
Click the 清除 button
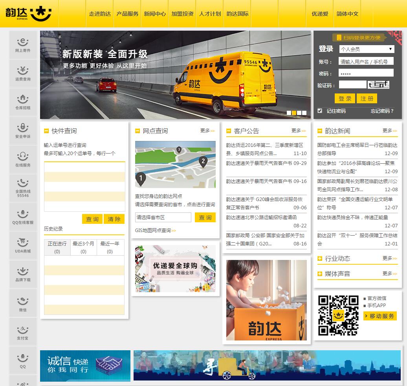(x=114, y=219)
